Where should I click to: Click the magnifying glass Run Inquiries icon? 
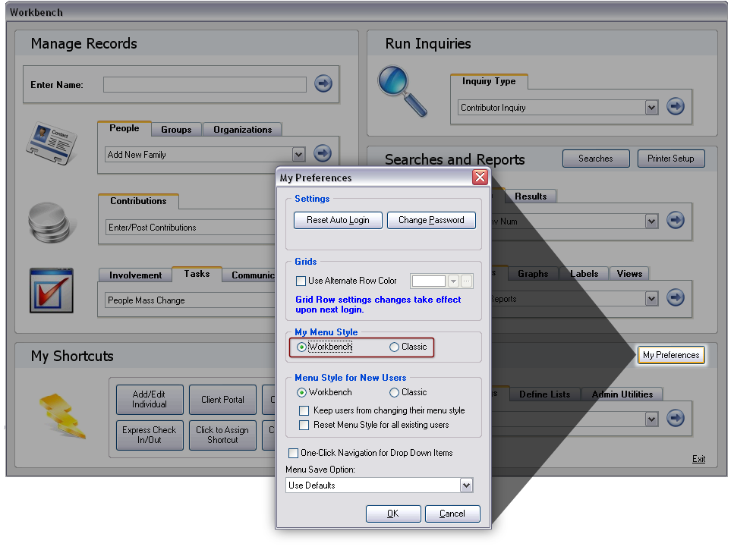[x=402, y=91]
